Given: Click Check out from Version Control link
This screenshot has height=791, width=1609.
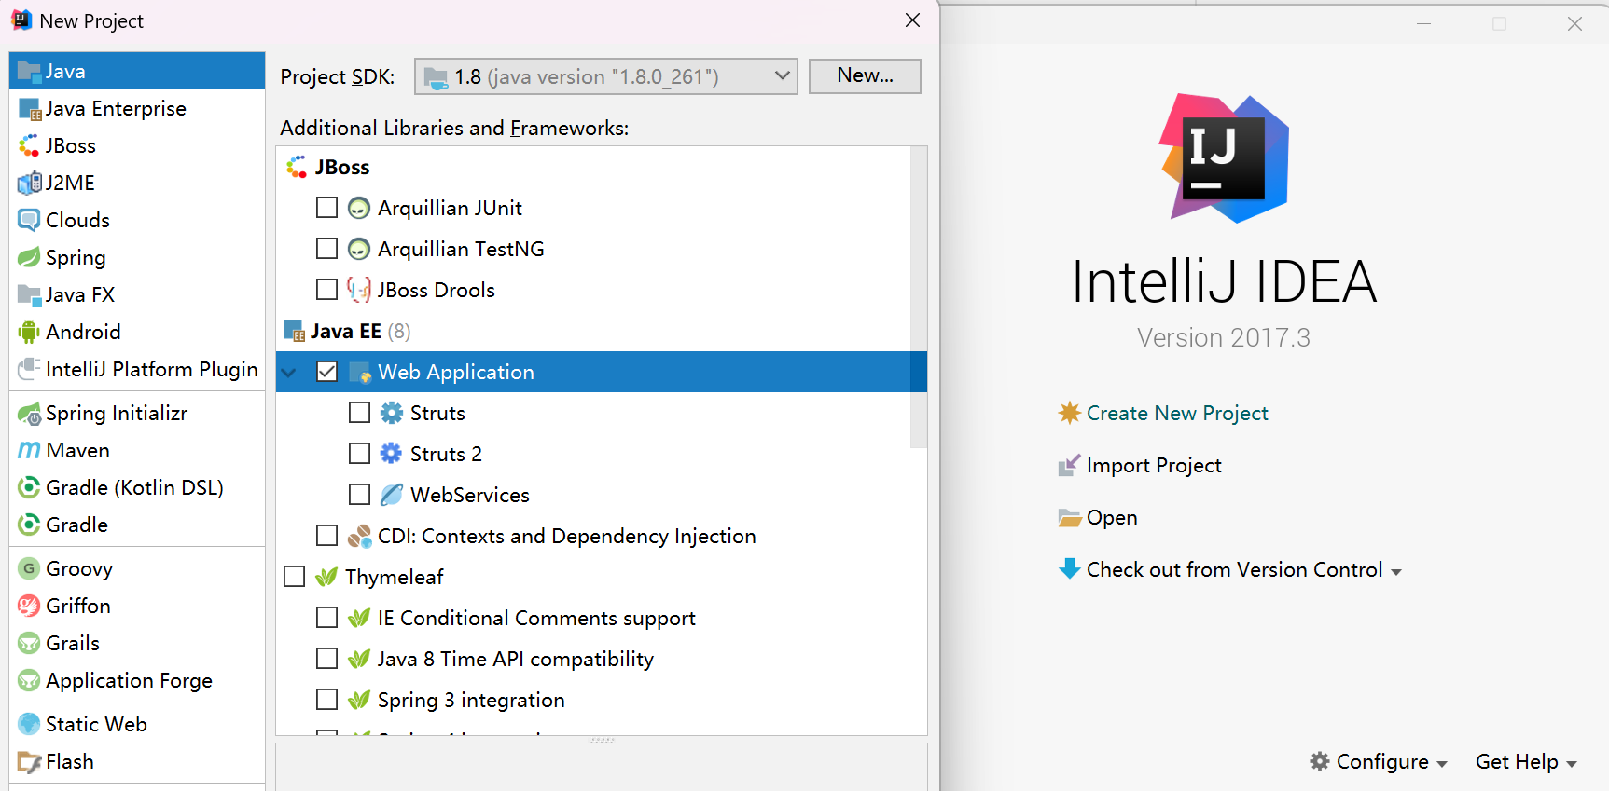Looking at the screenshot, I should point(1234,569).
